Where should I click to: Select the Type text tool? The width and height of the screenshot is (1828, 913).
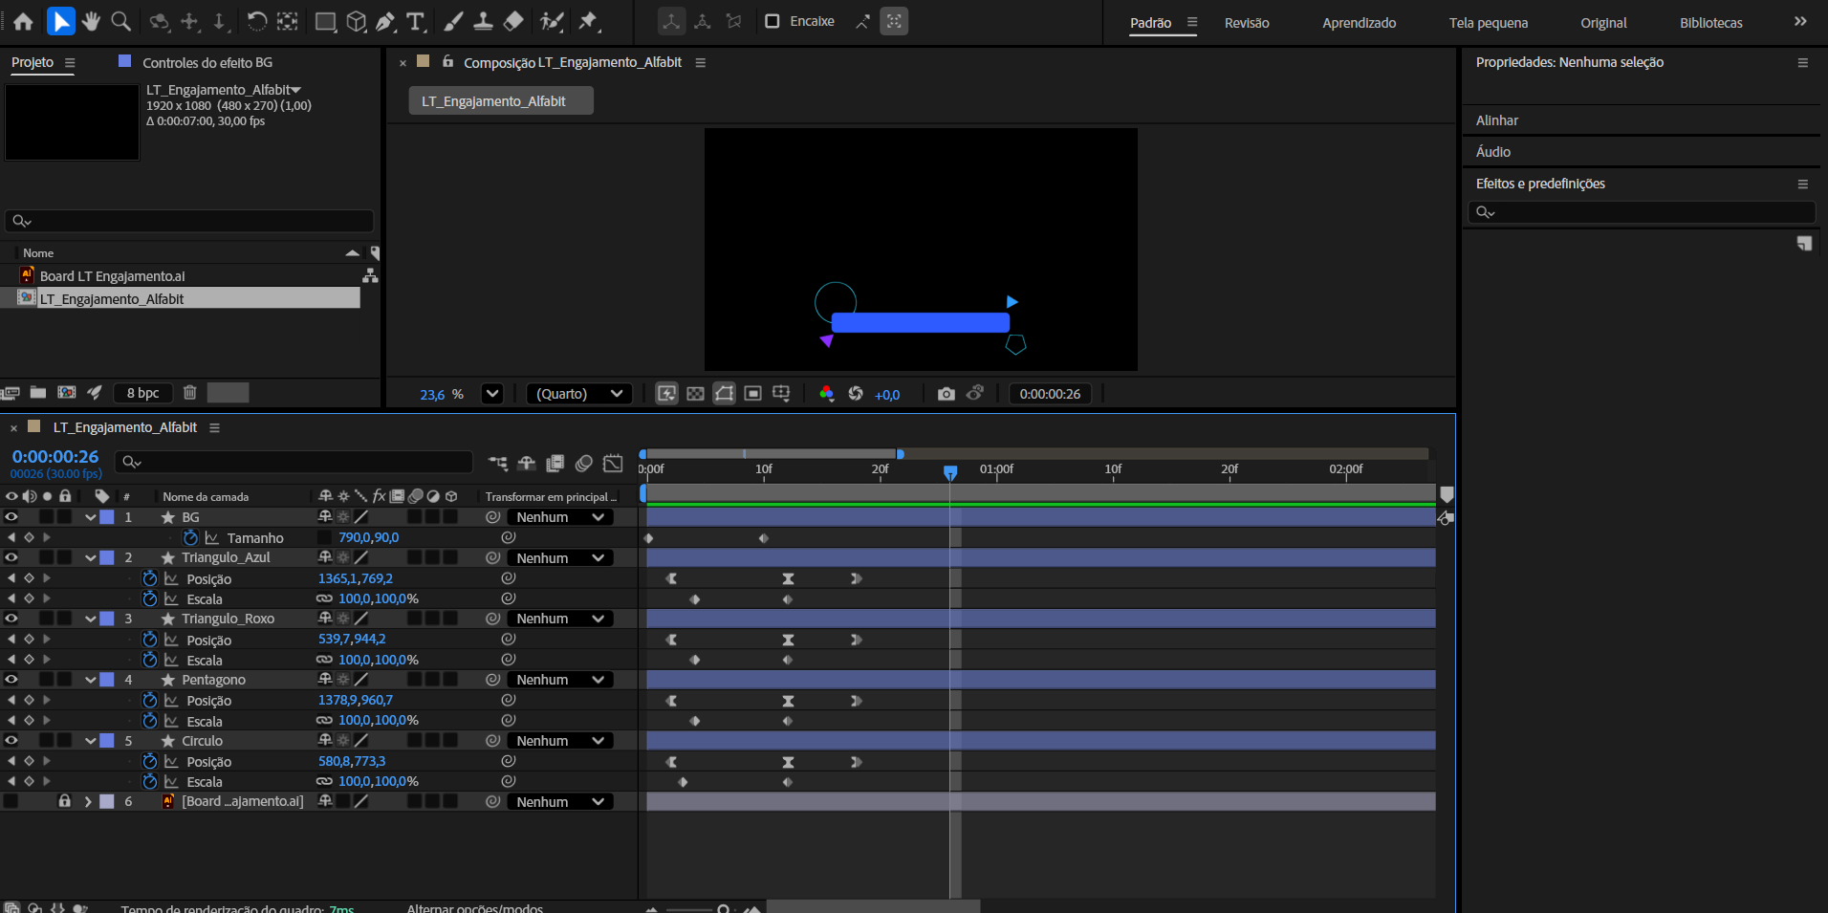pos(415,22)
